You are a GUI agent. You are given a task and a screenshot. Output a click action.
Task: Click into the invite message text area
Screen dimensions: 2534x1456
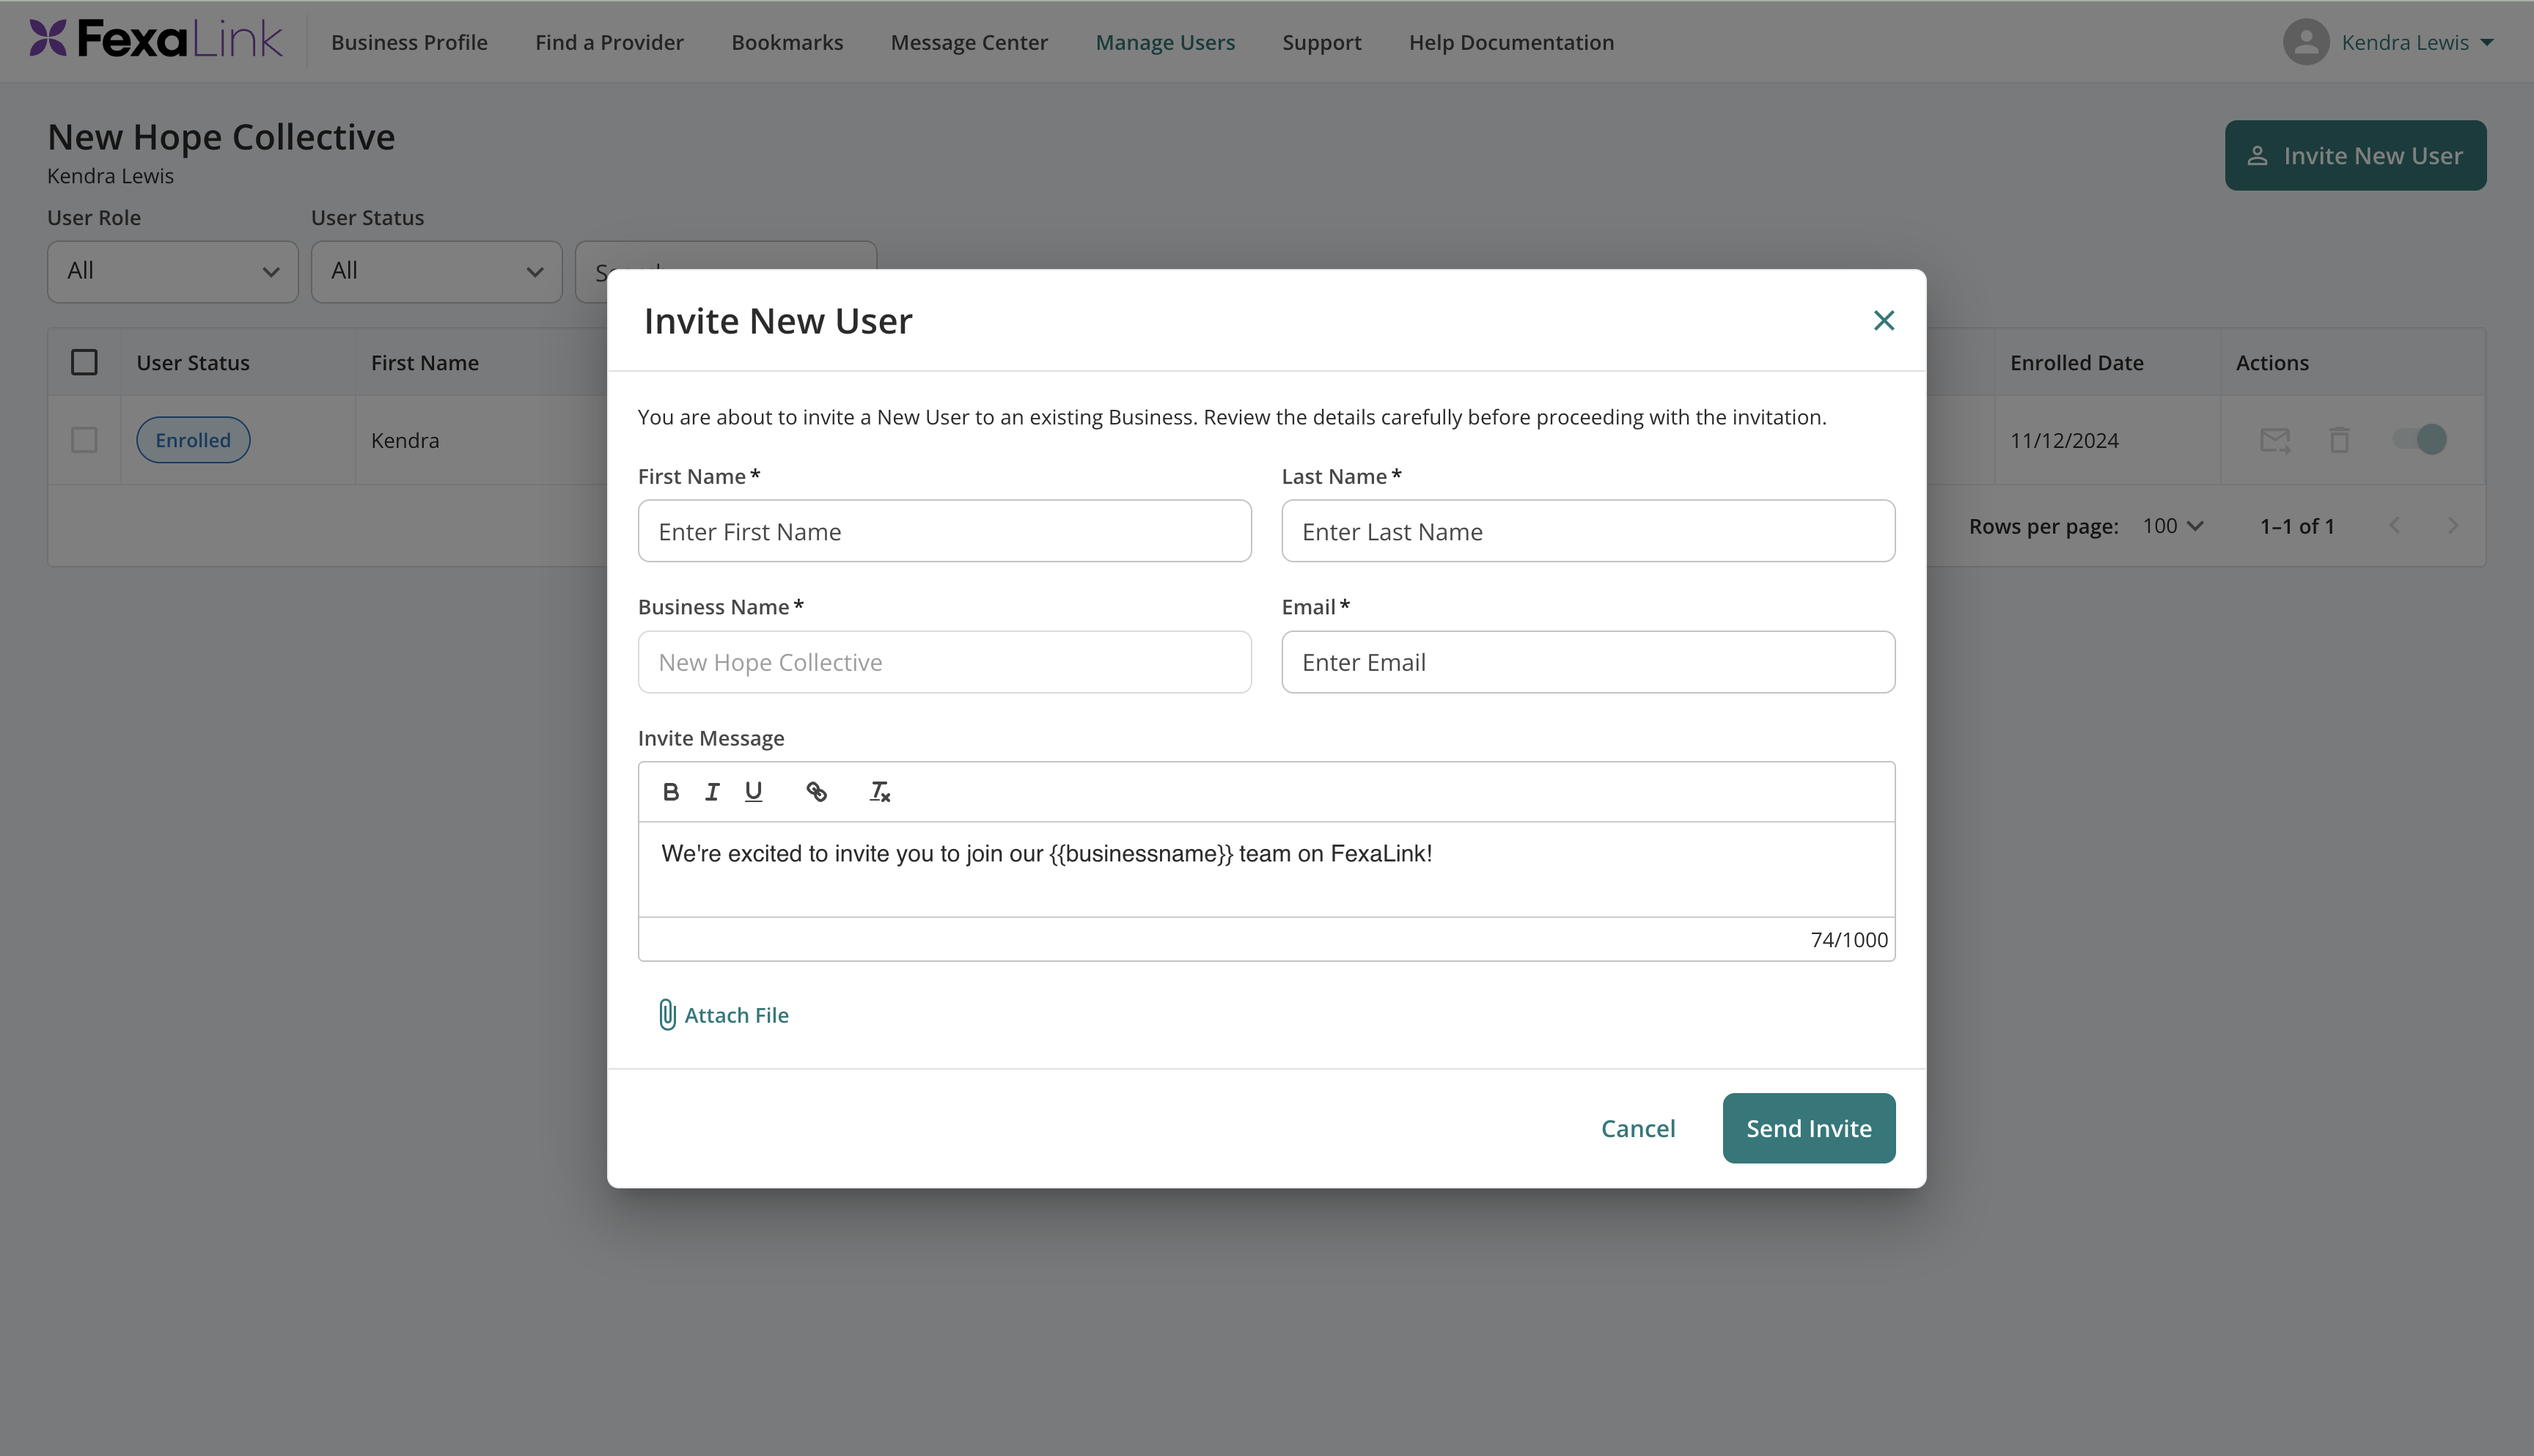point(1266,868)
